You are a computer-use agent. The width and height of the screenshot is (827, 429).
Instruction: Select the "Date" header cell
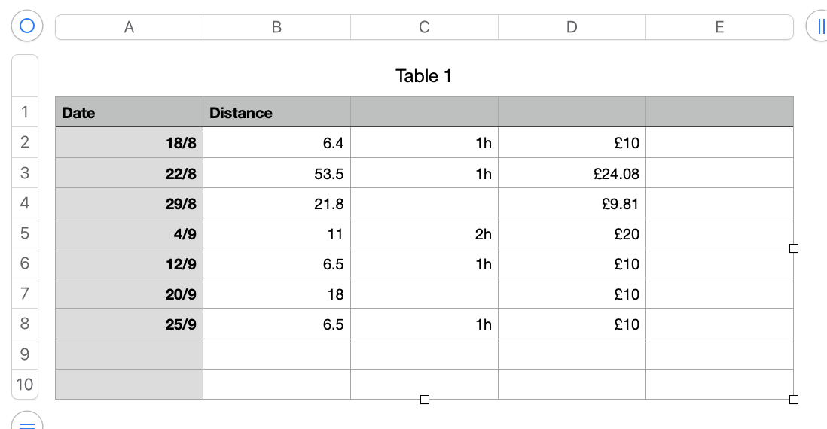point(129,113)
